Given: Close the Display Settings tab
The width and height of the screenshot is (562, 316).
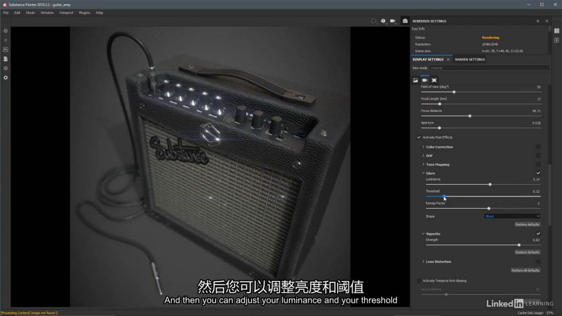Looking at the screenshot, I should pos(448,59).
